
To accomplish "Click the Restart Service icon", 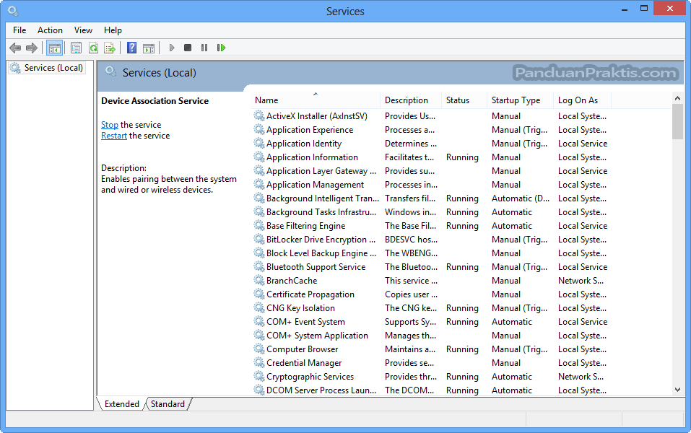I will pos(221,48).
